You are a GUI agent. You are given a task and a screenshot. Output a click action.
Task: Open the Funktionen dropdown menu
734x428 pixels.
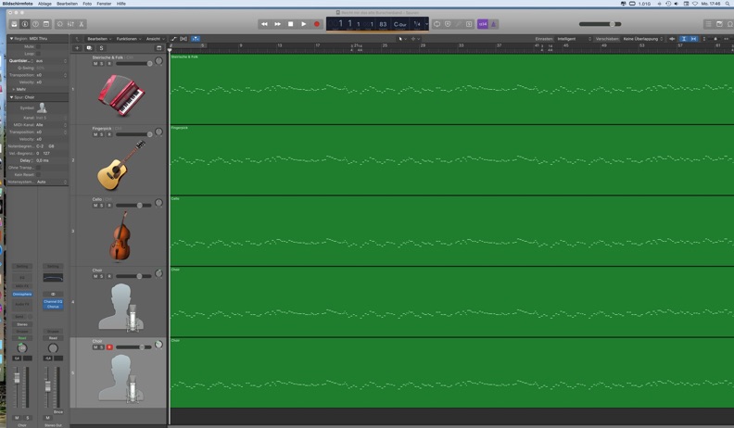click(x=128, y=39)
